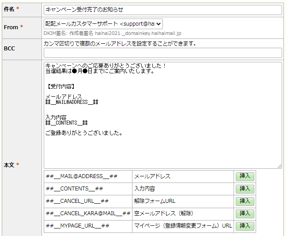The width and height of the screenshot is (287, 236).
Task: Click the 解除フォームURL description cell
Action: click(x=183, y=202)
